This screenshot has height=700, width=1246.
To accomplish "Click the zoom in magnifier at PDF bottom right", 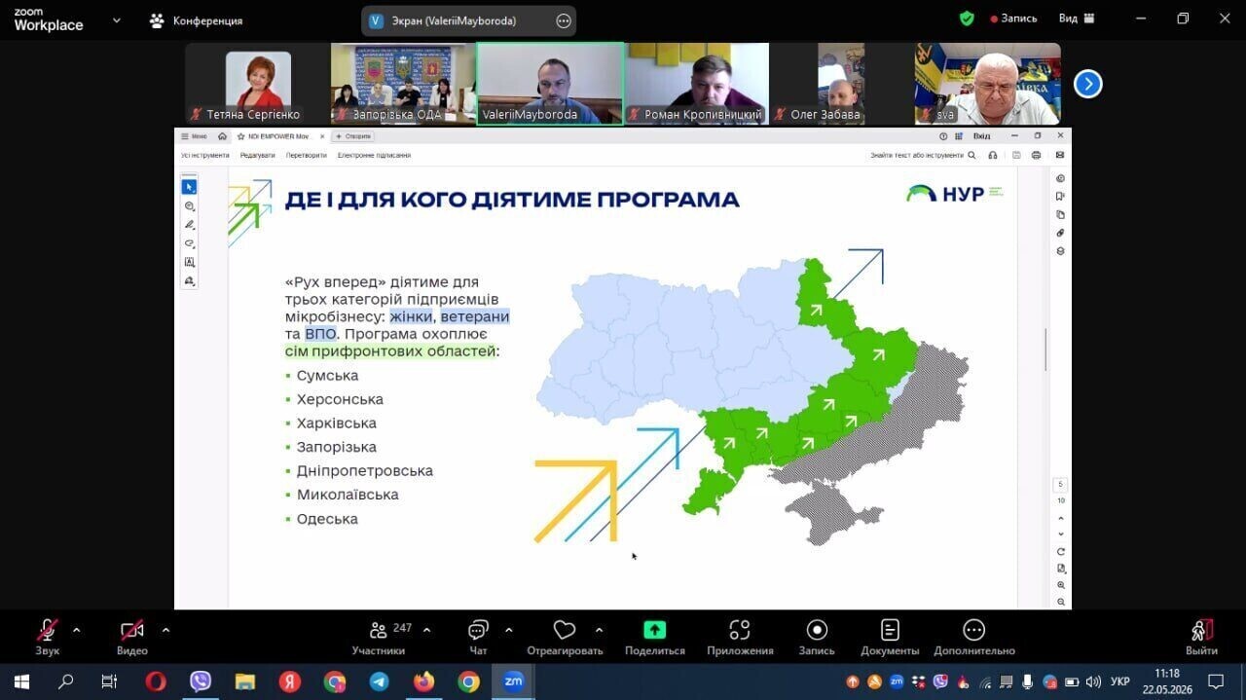I will click(1061, 585).
